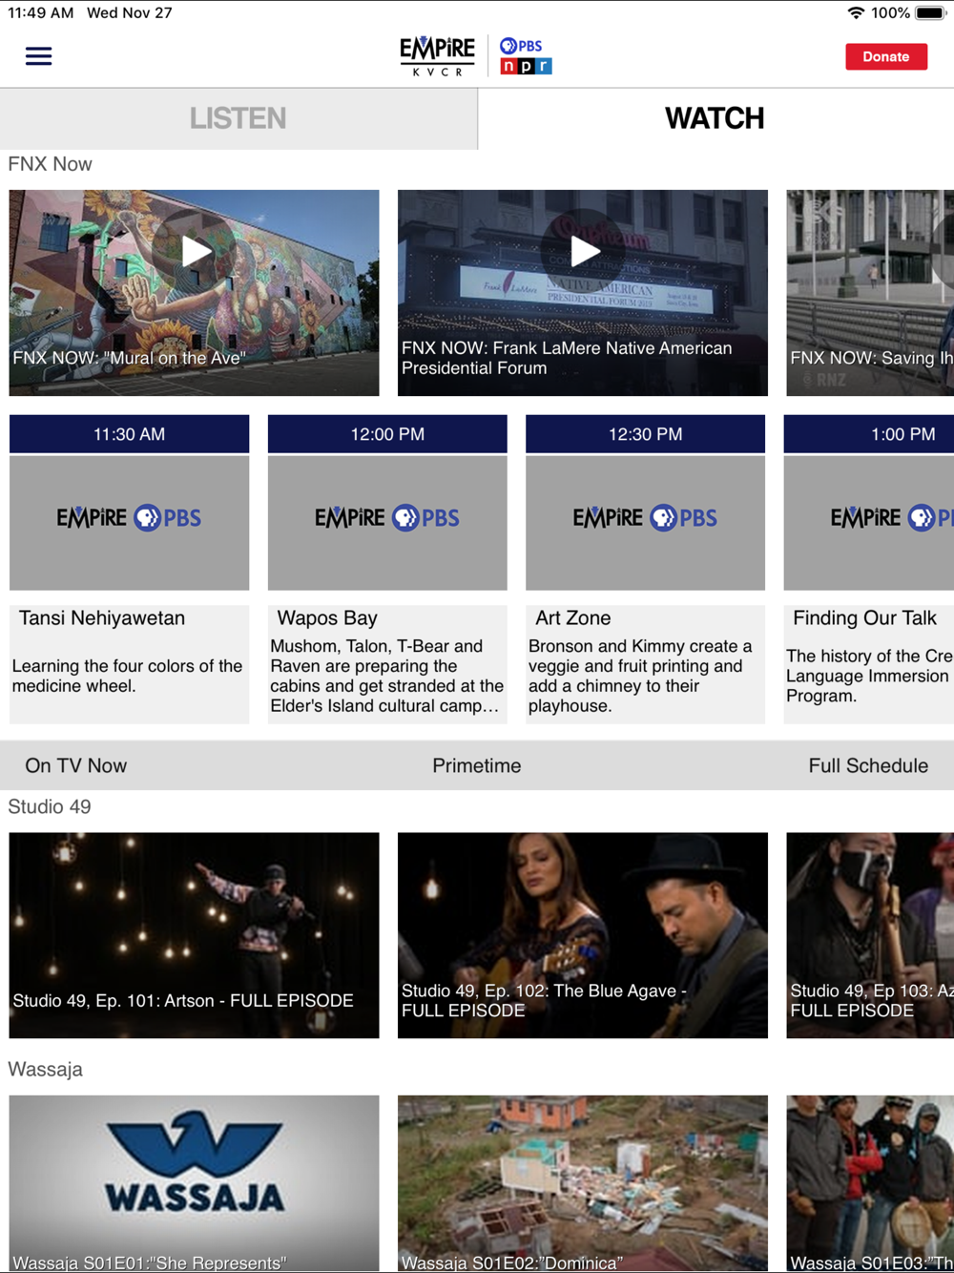Open Wassaja S01E01 "She Represents" video
954x1273 pixels.
pyautogui.click(x=195, y=1183)
